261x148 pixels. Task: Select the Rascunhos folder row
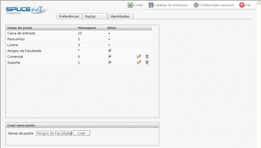(x=79, y=39)
